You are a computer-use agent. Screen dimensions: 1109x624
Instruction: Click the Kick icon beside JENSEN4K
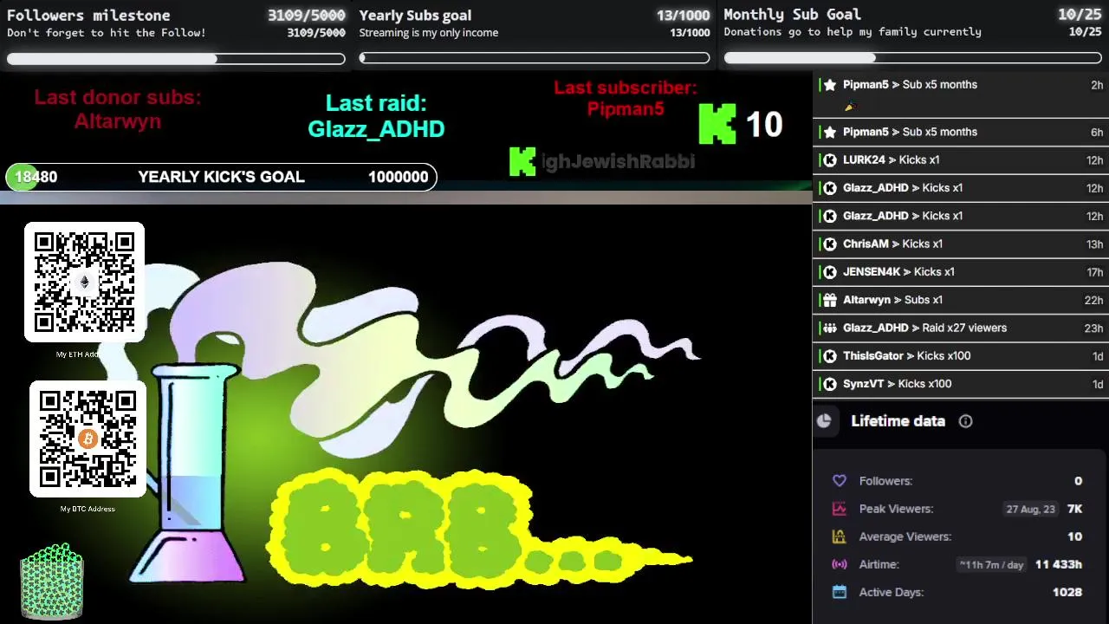(x=830, y=272)
